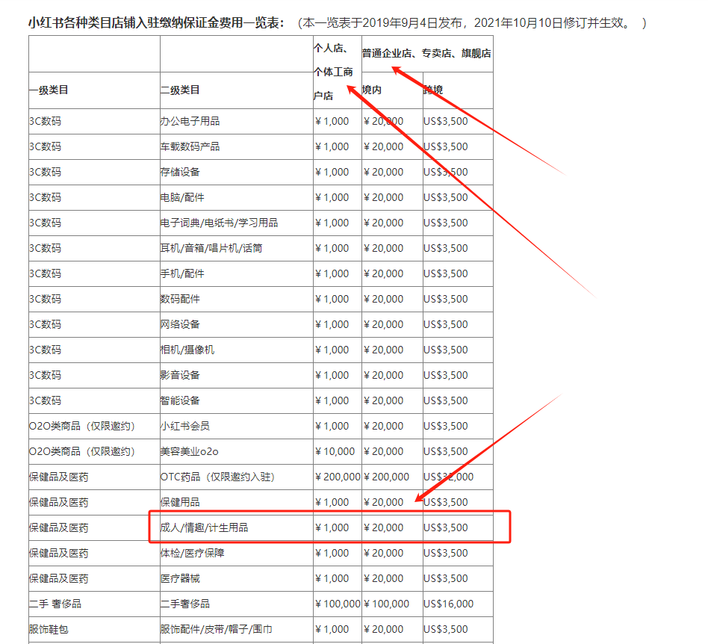Click the 车载数码产品 table cell

coord(190,146)
